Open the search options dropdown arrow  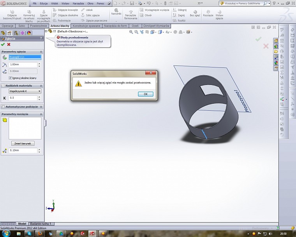pyautogui.click(x=270, y=4)
